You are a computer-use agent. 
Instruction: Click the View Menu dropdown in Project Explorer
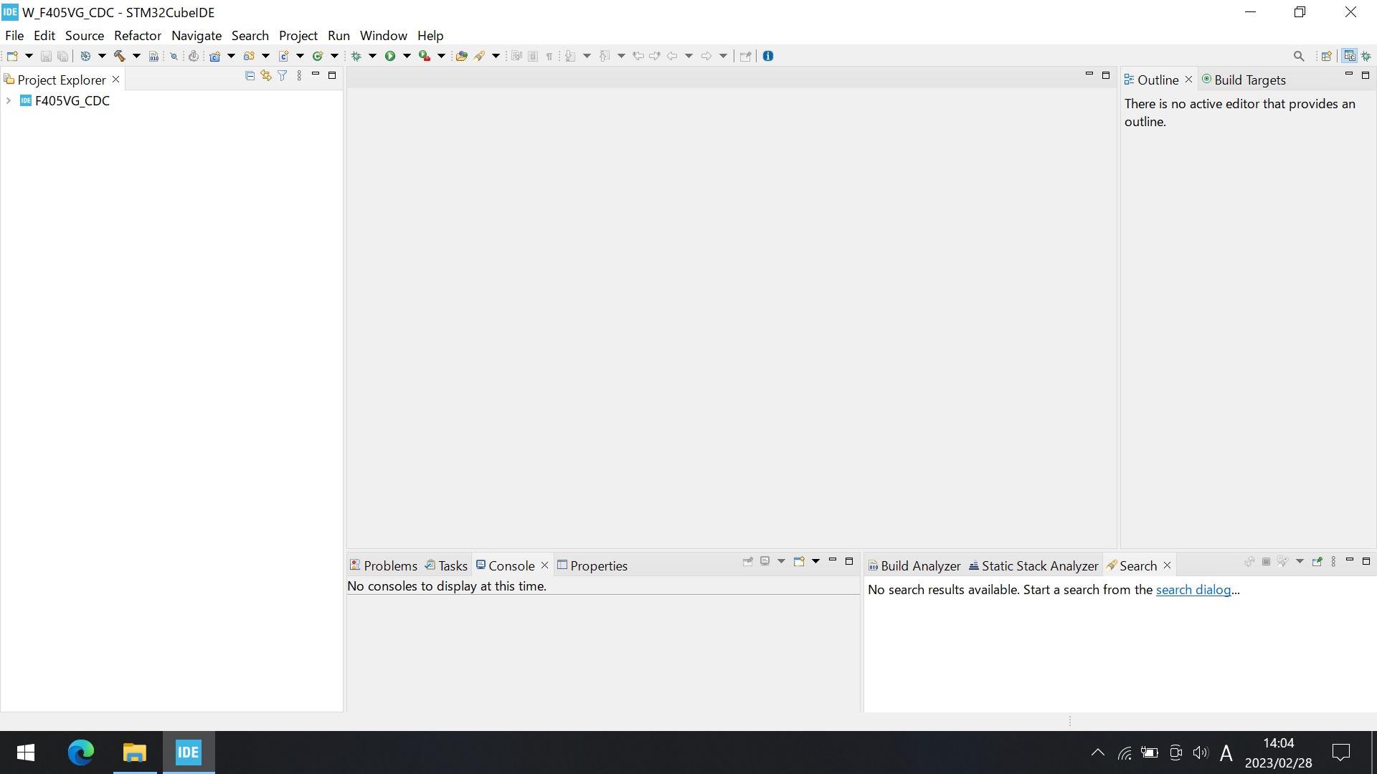point(300,75)
